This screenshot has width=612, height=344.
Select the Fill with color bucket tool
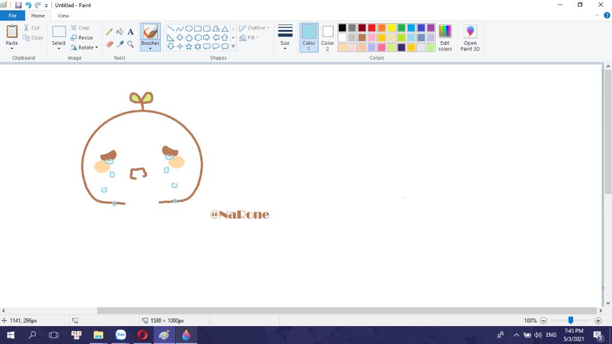pos(120,32)
